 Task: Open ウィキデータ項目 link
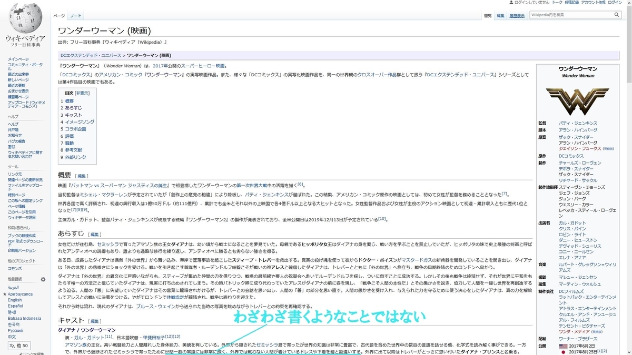tap(22, 217)
